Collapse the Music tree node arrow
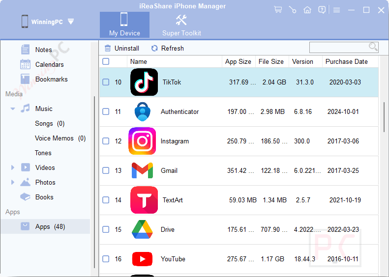This screenshot has width=389, height=277. 13,109
